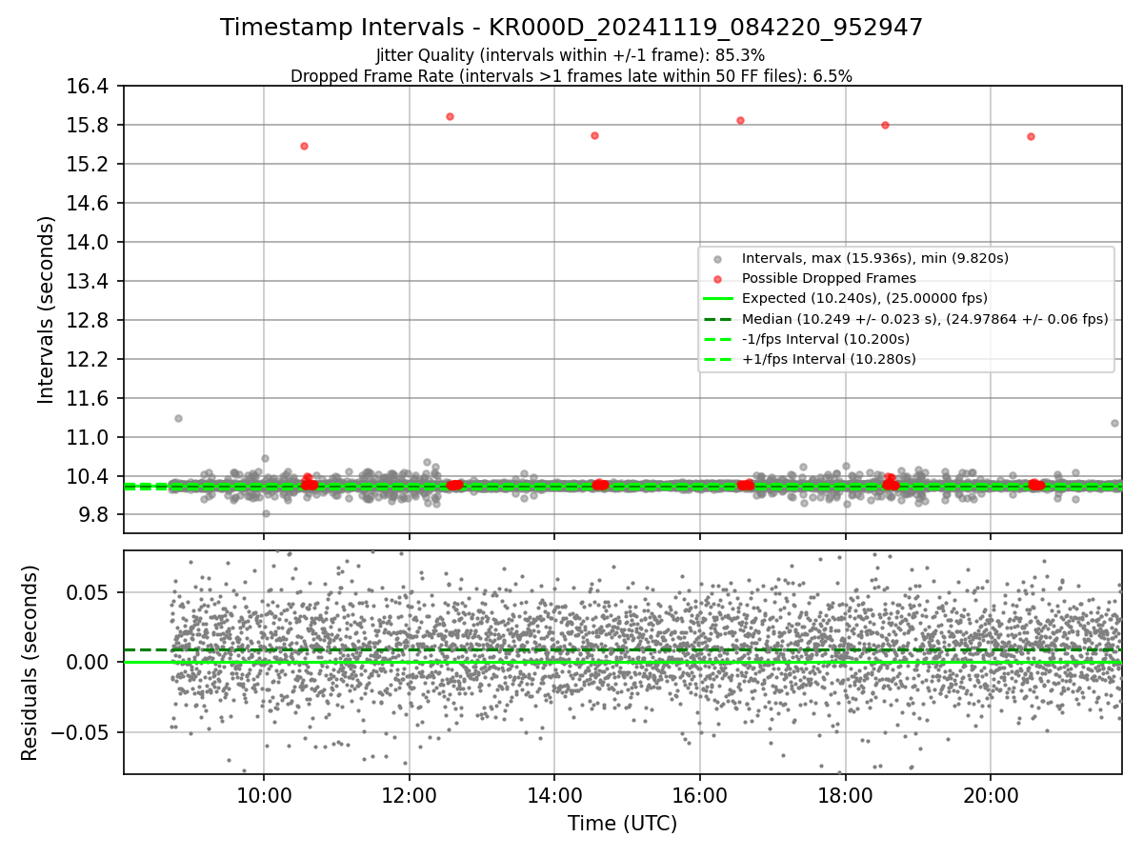Click the red dropped-frame point near 14:30 UTC at 15.6s
Screen dimensions: 1143x857
[594, 135]
